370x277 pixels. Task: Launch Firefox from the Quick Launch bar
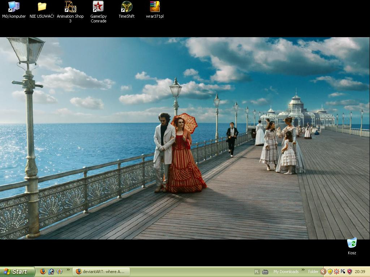point(43,271)
